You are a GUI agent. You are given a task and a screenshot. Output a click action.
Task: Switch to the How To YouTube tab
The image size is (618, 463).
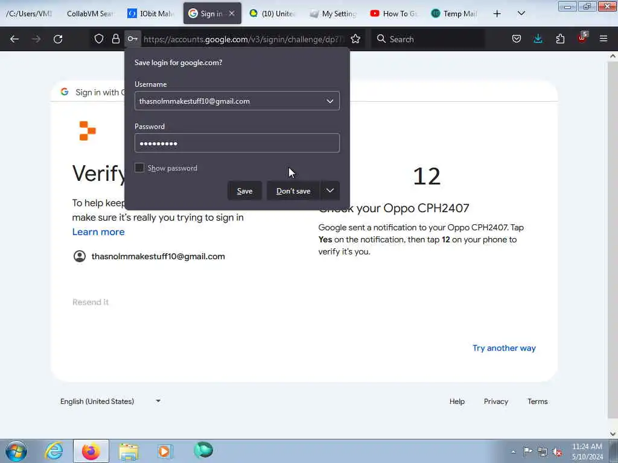[x=394, y=13]
